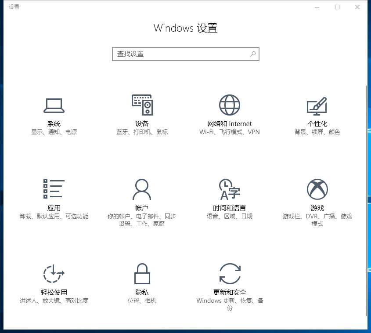Viewport: 371px width, 333px height.
Task: Open 系统 (System) settings
Action: tap(54, 114)
